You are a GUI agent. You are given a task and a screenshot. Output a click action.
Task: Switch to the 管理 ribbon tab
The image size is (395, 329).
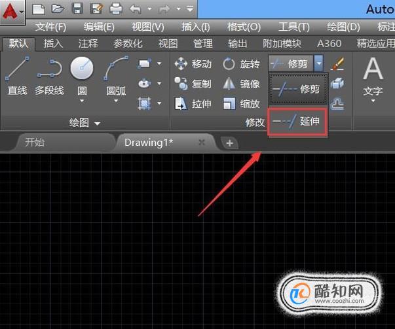click(203, 44)
